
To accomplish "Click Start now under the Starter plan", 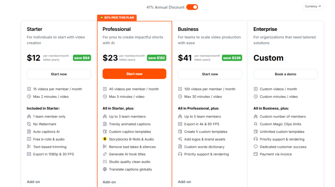I will (x=59, y=74).
